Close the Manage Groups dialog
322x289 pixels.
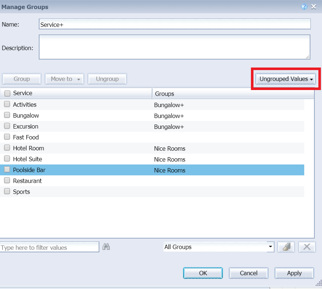pyautogui.click(x=314, y=7)
